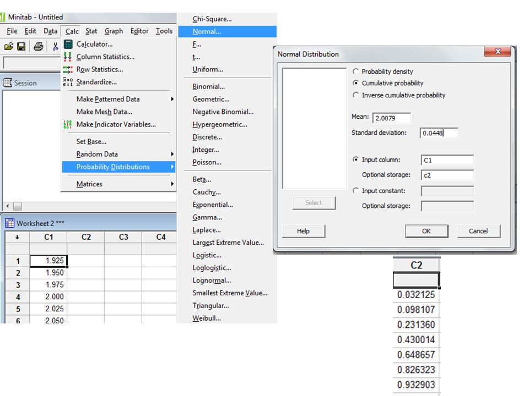Open the Tools menu
Viewport: 529px width, 396px height.
pos(164,31)
